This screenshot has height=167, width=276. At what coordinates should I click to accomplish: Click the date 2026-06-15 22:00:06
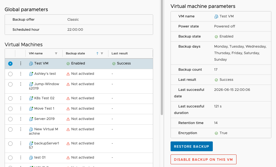click(232, 90)
